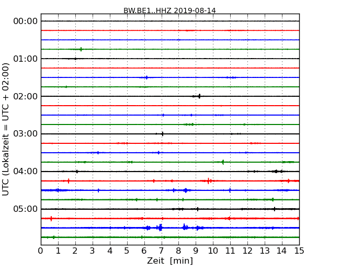Click x-axis tick label 0

tap(41, 251)
